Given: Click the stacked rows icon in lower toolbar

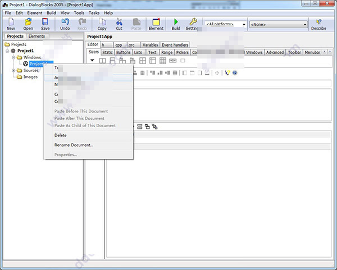Looking at the screenshot, I should 140,127.
